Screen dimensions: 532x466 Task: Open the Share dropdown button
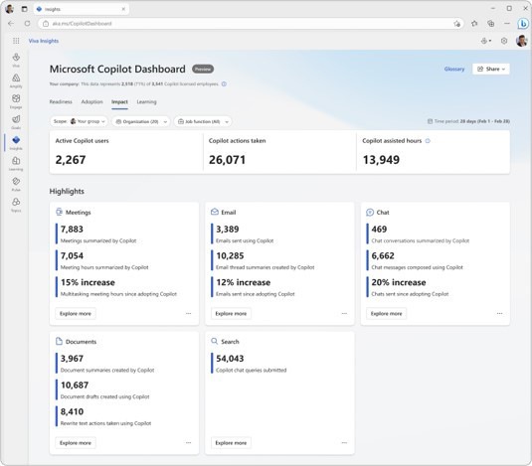coord(490,69)
